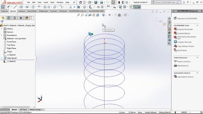Switch to the Sheet Metal tab
The image size is (203, 114).
tap(32, 11)
